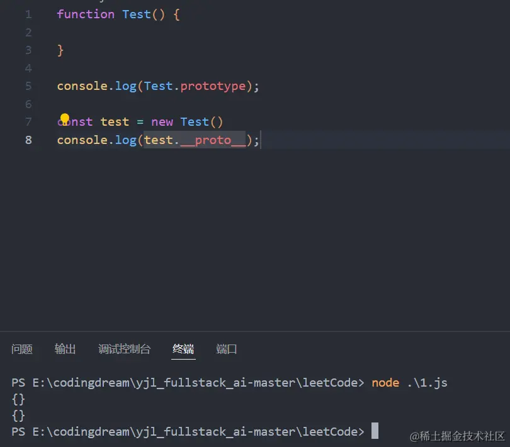This screenshot has height=447, width=510.
Task: Select the 终端 (Terminal) tab
Action: click(x=183, y=349)
